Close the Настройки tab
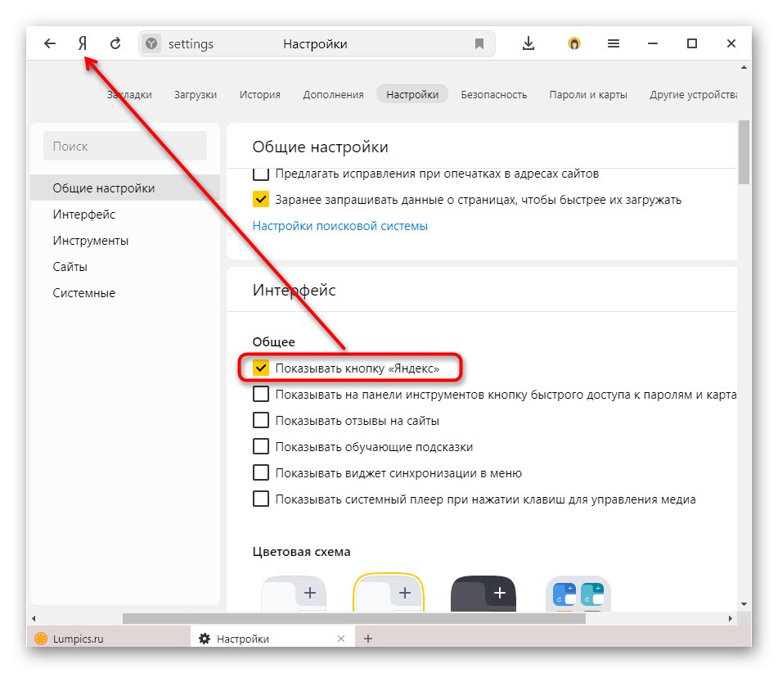The height and width of the screenshot is (673, 778). click(x=341, y=639)
